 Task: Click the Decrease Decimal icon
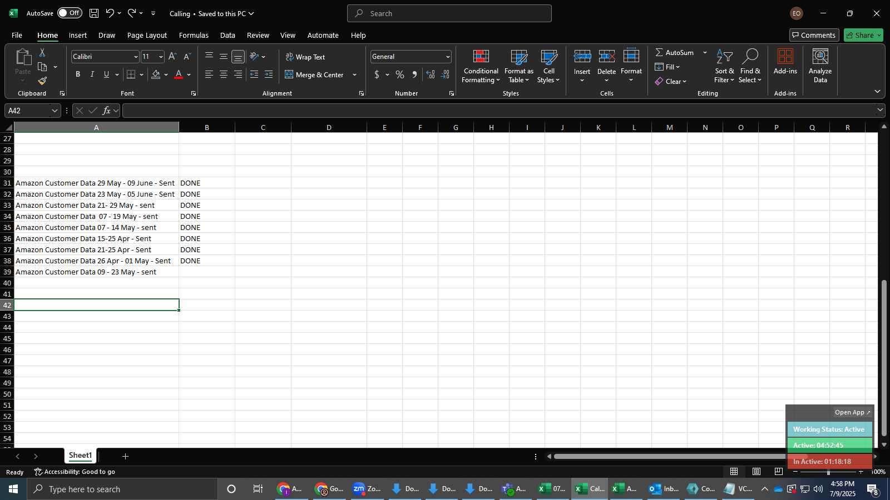click(x=445, y=74)
